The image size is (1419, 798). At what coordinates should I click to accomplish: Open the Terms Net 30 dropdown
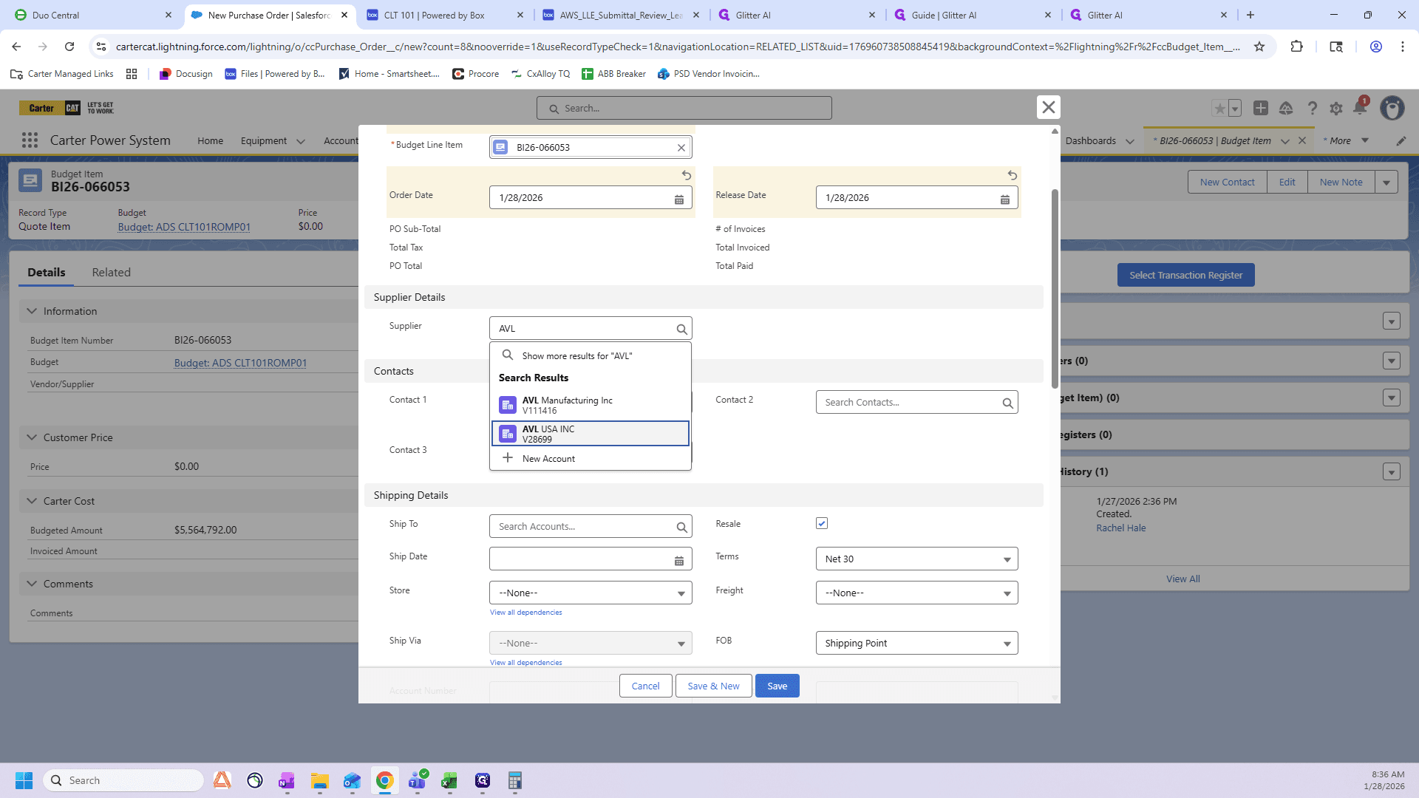(x=916, y=559)
